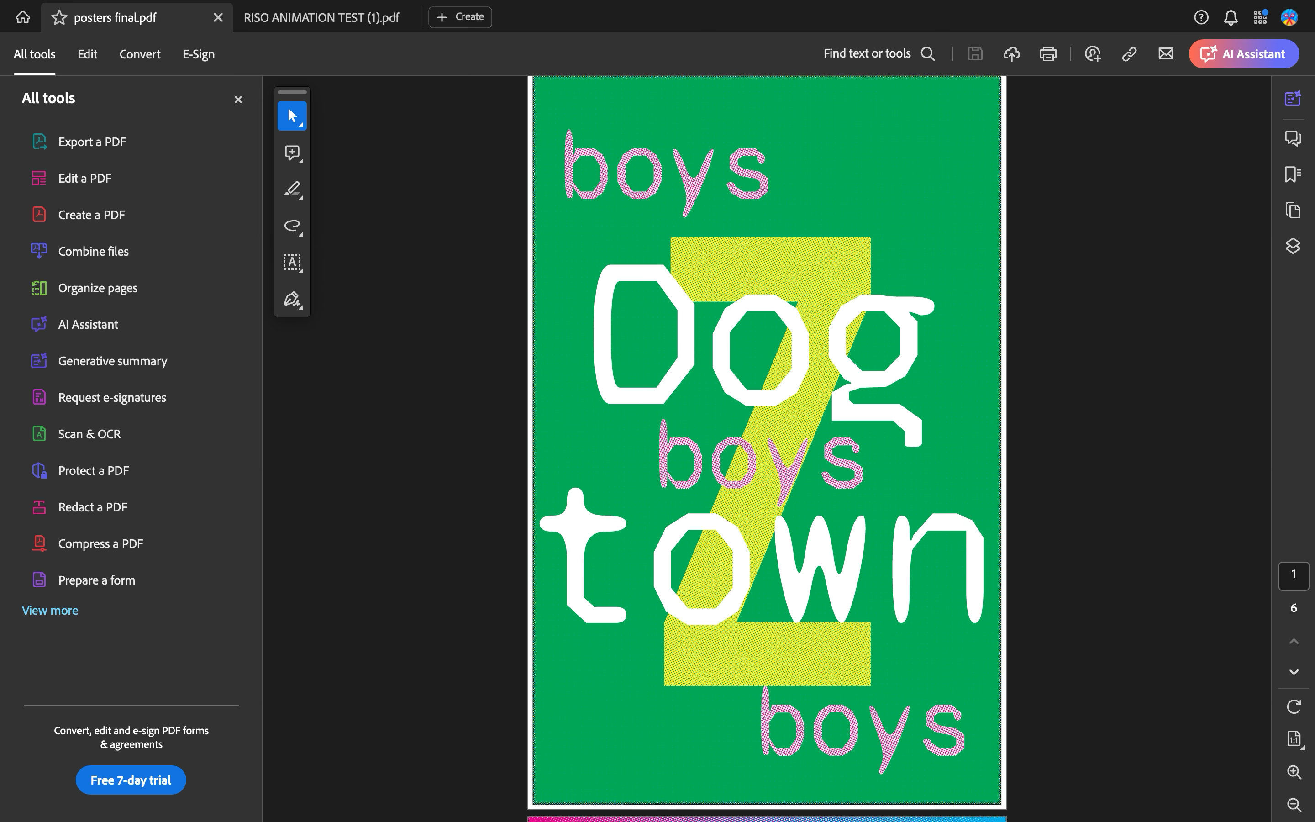Click the Free 7-day trial button
Image resolution: width=1315 pixels, height=822 pixels.
click(x=131, y=780)
